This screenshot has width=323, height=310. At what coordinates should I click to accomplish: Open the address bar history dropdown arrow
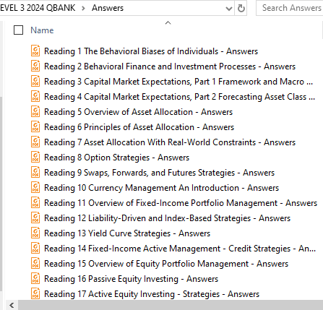[228, 9]
